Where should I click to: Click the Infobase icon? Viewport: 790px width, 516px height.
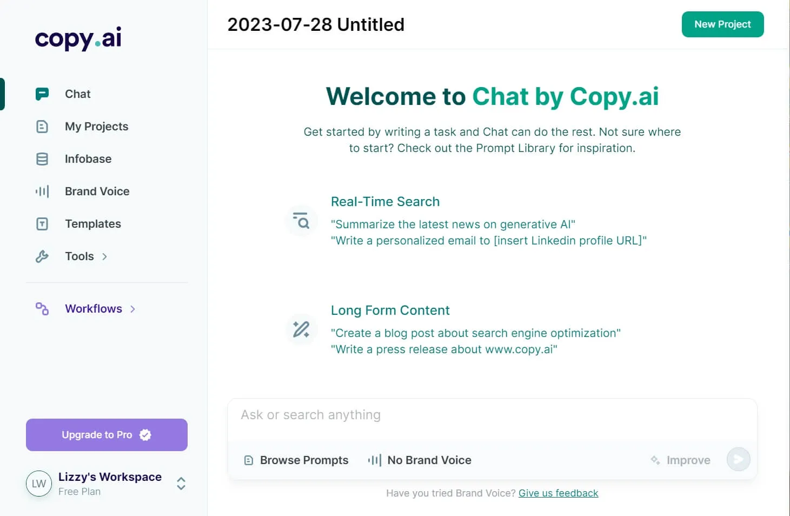click(42, 158)
